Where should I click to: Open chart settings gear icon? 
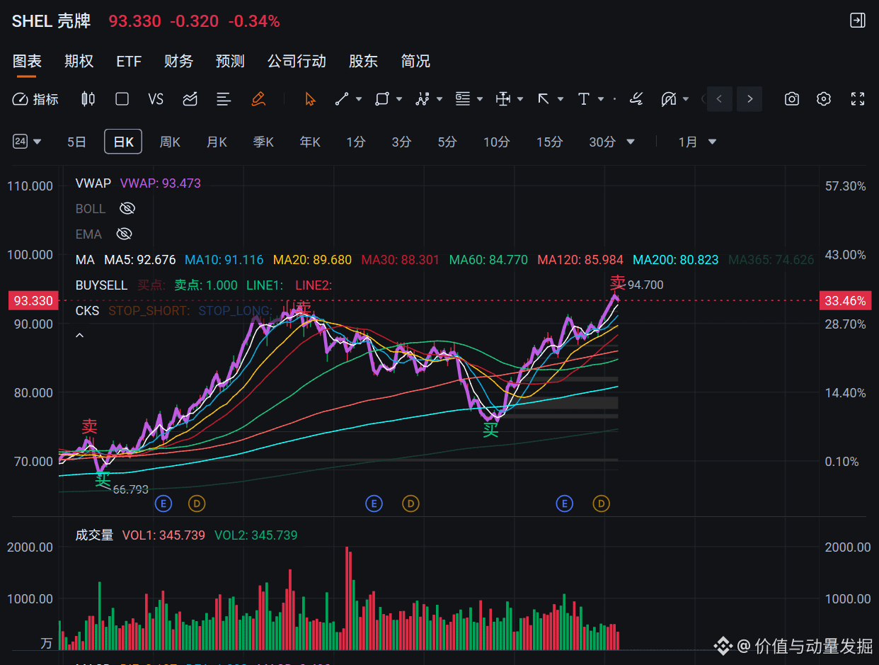[x=824, y=99]
